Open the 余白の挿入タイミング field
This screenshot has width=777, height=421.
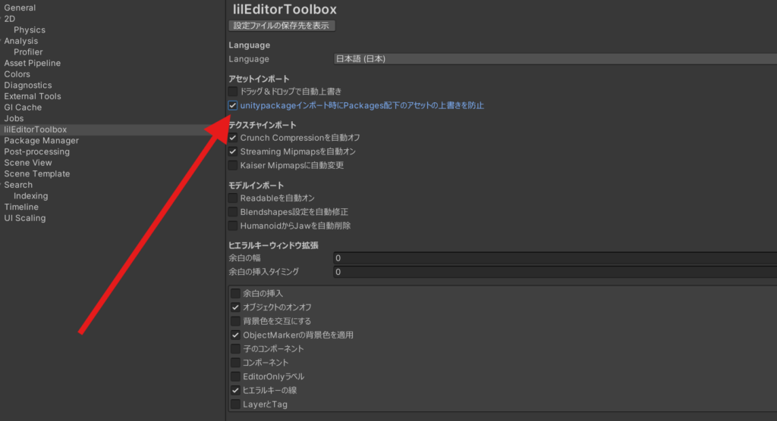point(554,272)
